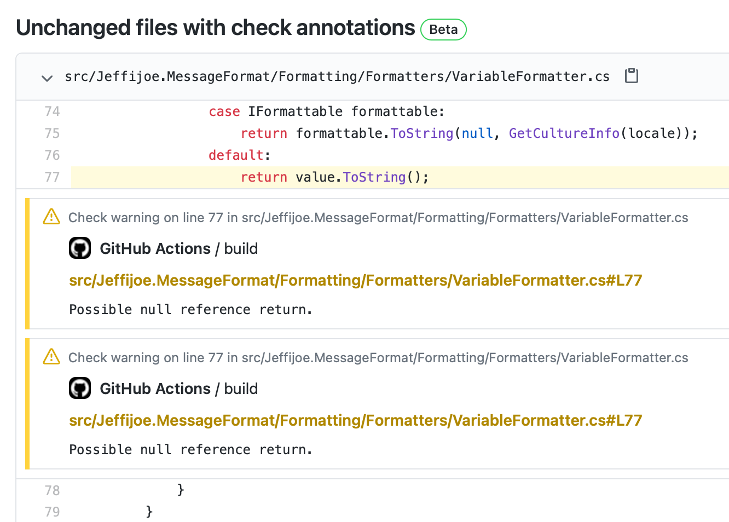The width and height of the screenshot is (729, 522).
Task: Click the "default:" code line
Action: pos(240,155)
